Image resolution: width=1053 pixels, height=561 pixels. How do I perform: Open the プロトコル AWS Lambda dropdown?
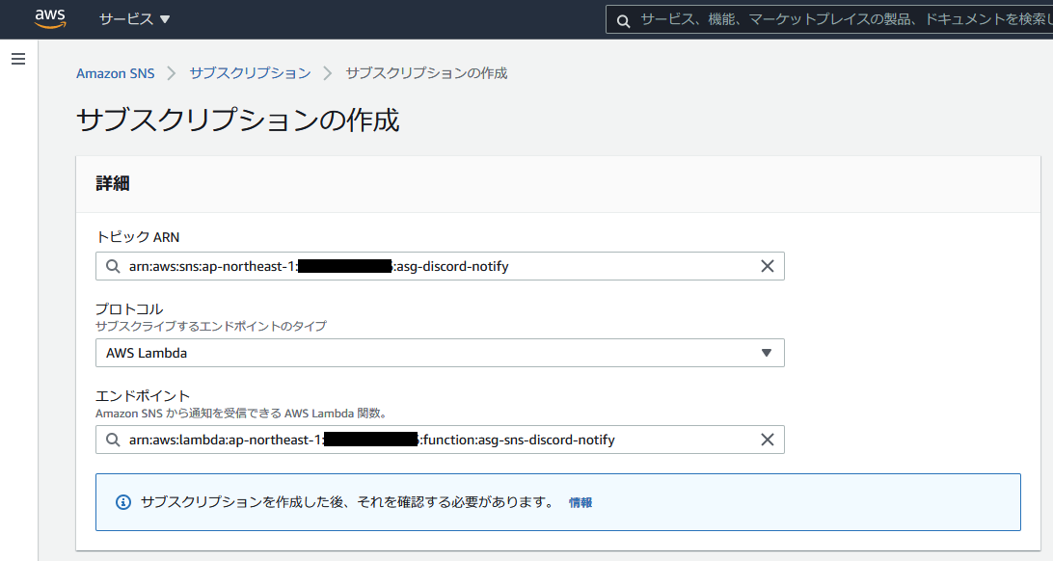440,353
